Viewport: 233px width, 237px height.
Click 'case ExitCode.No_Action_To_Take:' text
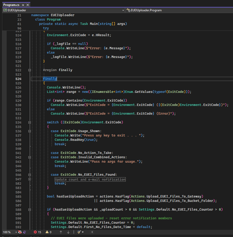point(82,153)
